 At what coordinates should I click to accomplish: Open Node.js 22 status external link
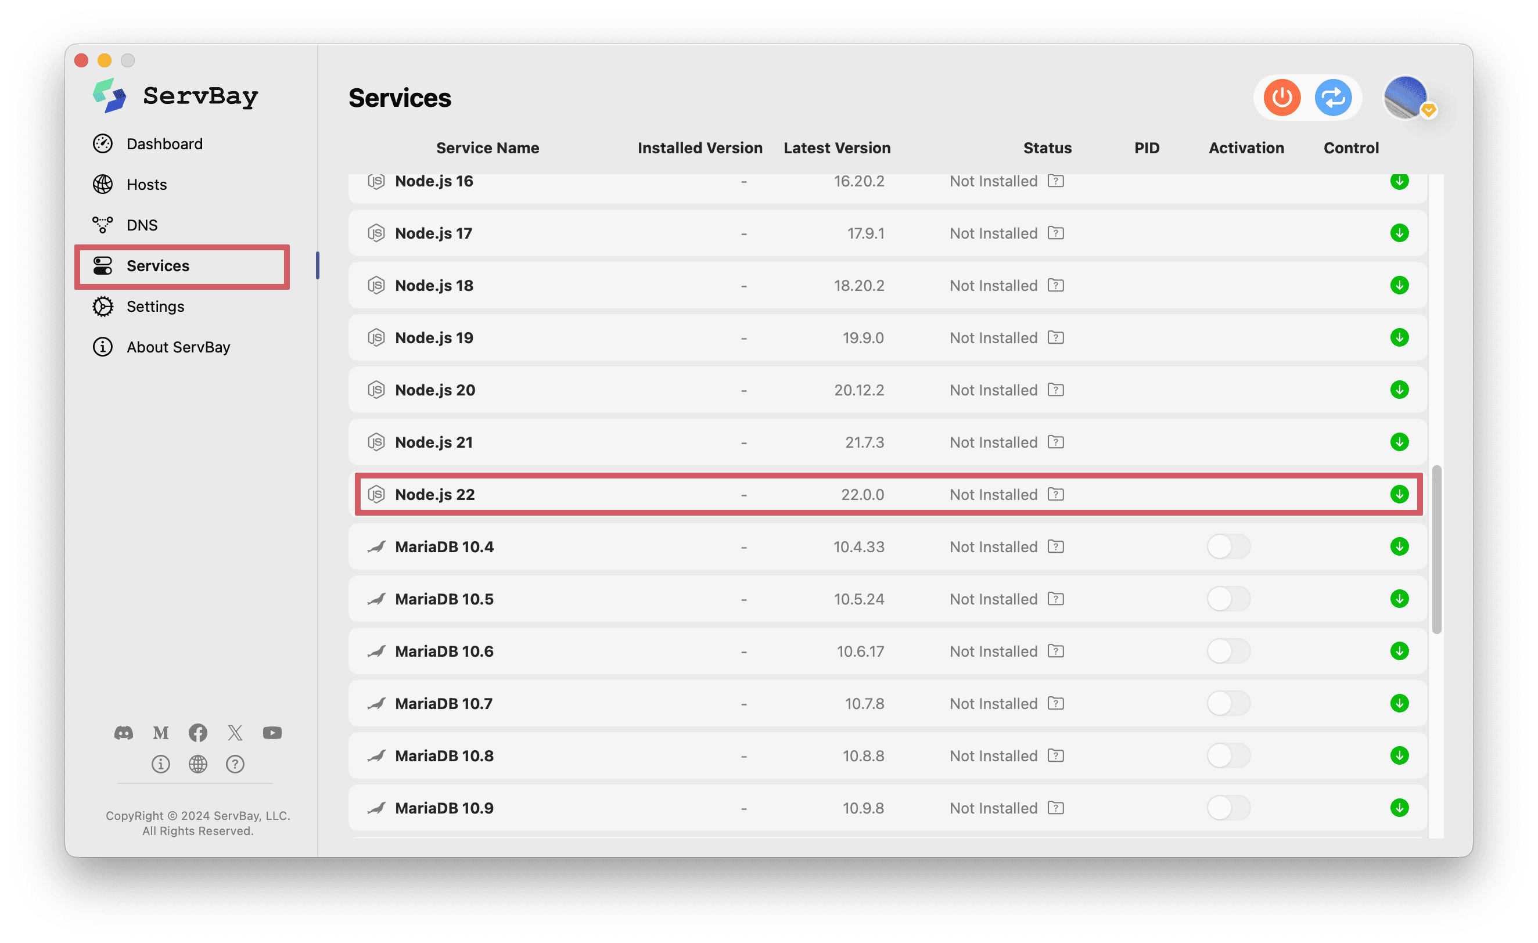click(1057, 494)
